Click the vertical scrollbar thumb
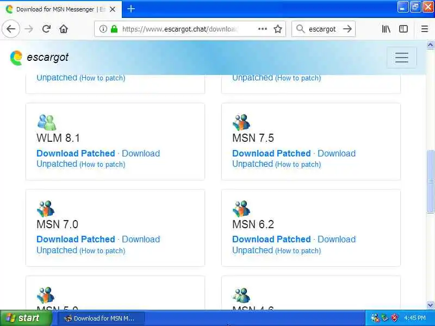 430,181
